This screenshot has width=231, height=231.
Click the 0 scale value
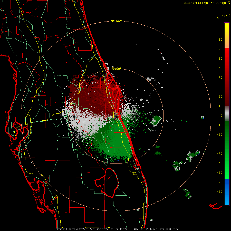click(x=222, y=115)
